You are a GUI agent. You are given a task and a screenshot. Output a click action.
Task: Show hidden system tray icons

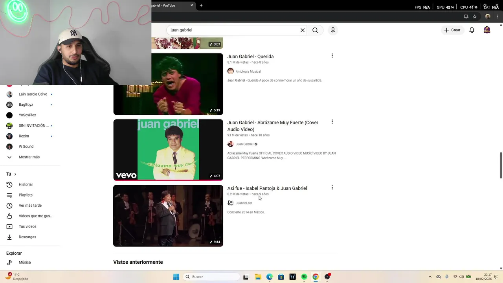(x=430, y=277)
